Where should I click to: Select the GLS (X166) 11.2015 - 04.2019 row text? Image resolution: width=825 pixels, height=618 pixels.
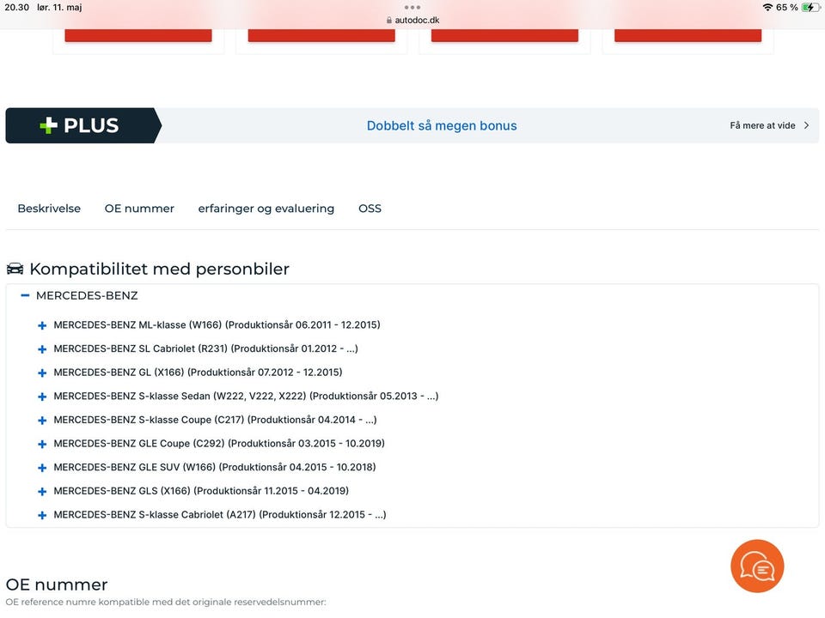201,491
